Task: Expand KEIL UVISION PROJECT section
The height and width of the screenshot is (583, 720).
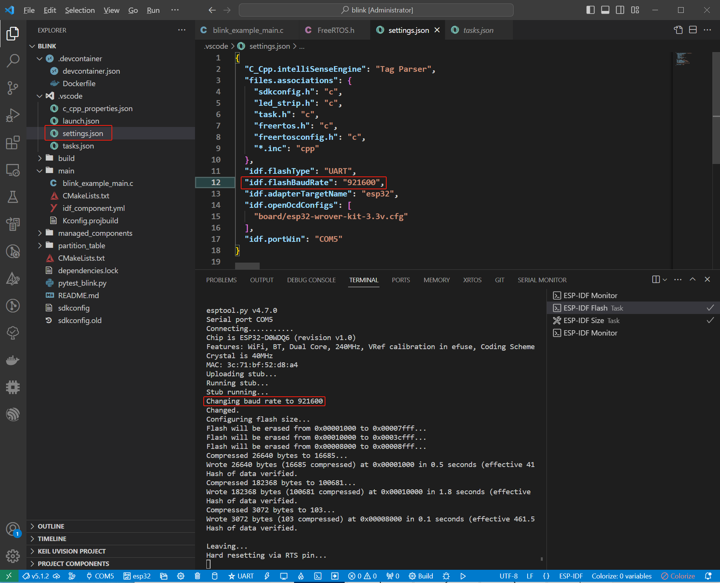Action: (x=111, y=551)
